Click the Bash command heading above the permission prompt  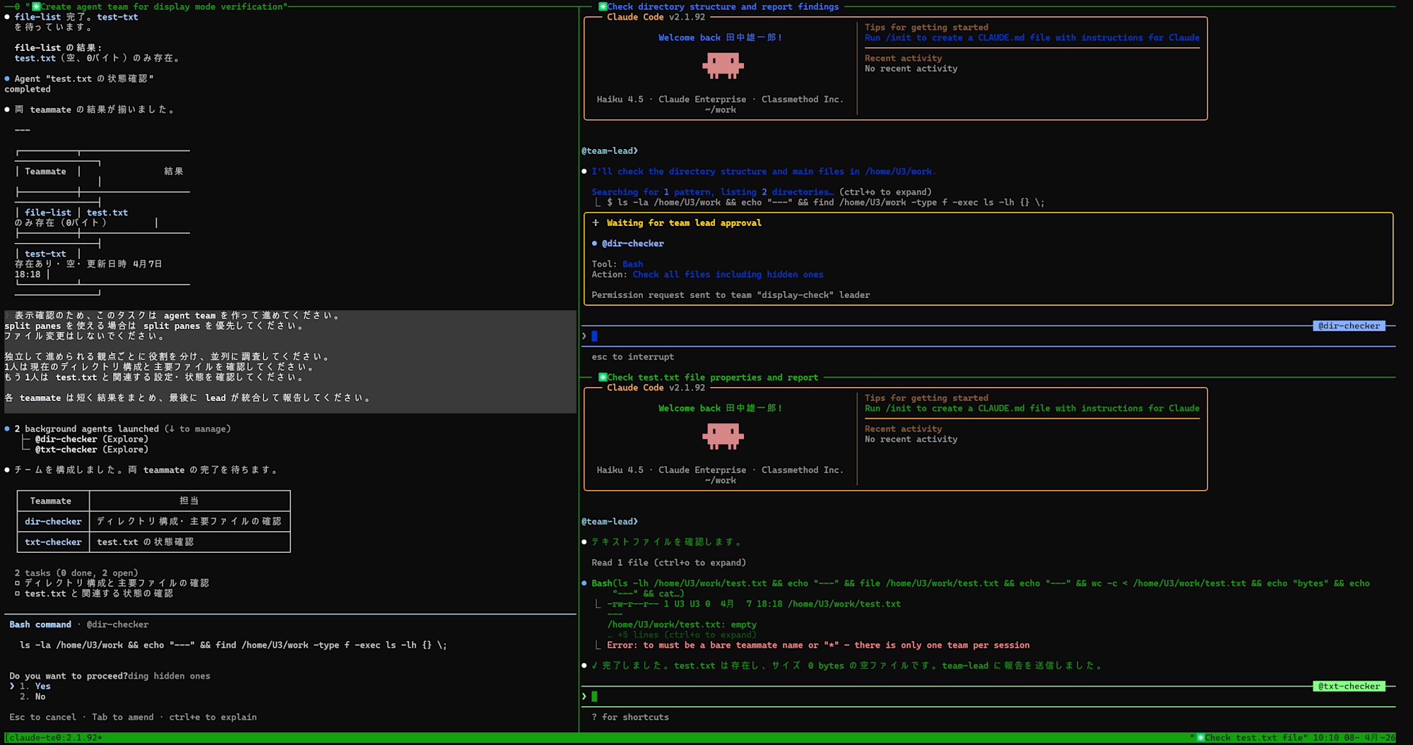point(40,625)
